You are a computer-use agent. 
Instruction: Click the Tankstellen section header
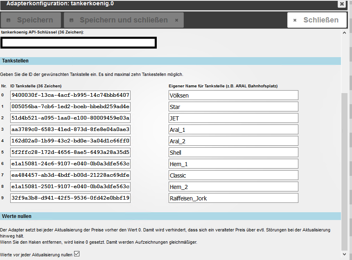170,61
